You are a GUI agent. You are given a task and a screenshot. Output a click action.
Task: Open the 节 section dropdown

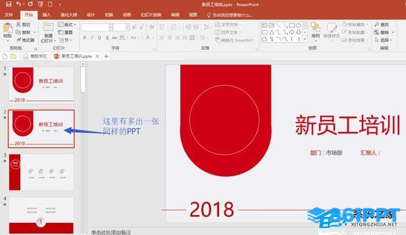[x=65, y=40]
